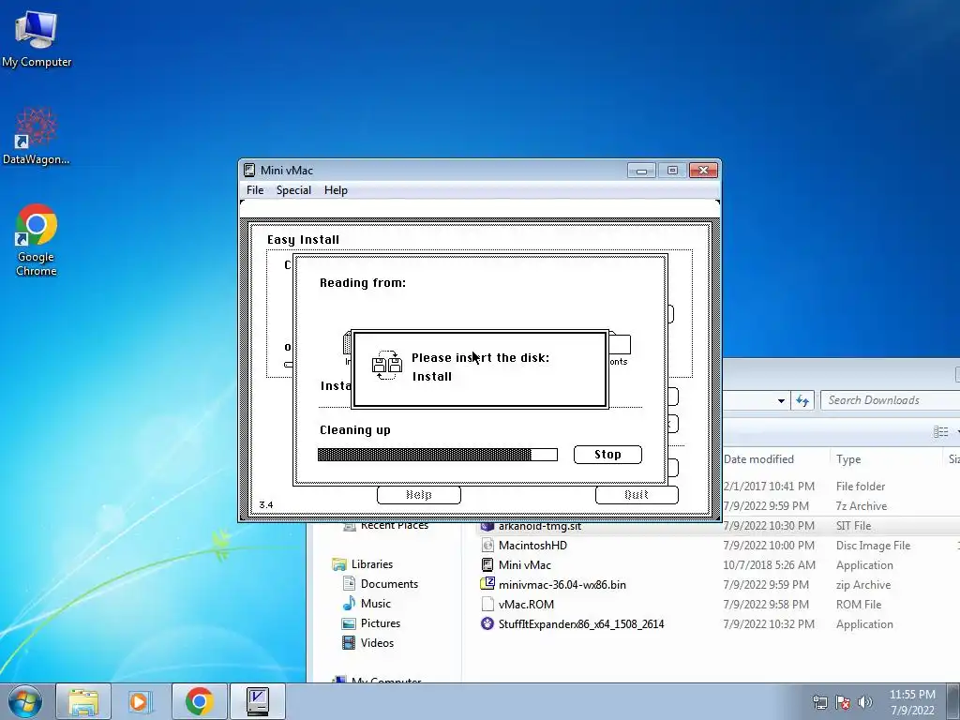960x720 pixels.
Task: Open Documents library in sidebar
Action: [389, 583]
